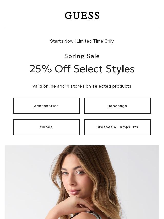
Task: Click the "25%" figure in the headline
Action: pyautogui.click(x=40, y=69)
